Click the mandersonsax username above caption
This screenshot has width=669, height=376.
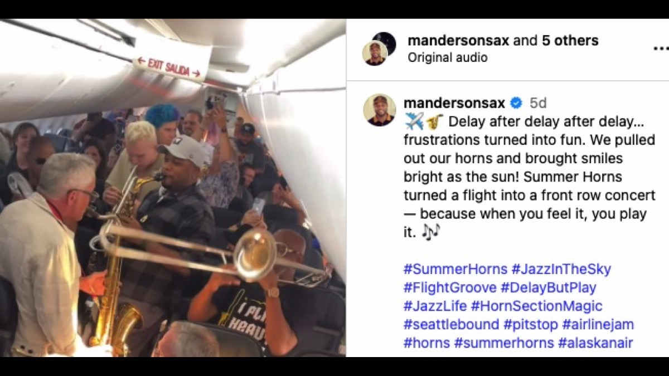(454, 103)
